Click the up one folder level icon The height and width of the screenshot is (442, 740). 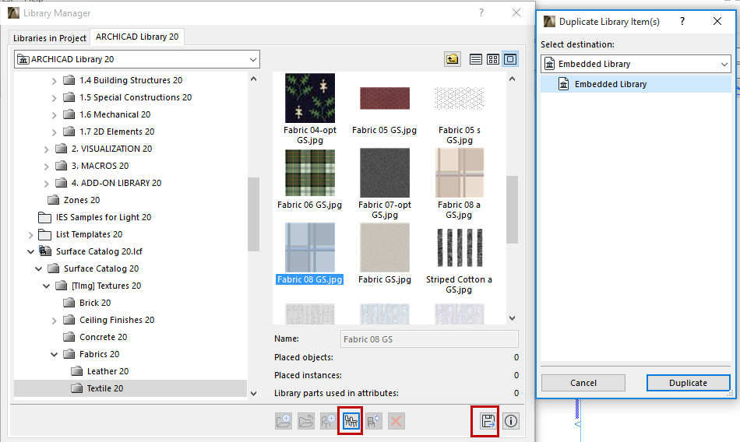(453, 59)
